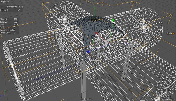Click the Oggetti total value 42
This screenshot has height=101, width=176.
(19, 10)
